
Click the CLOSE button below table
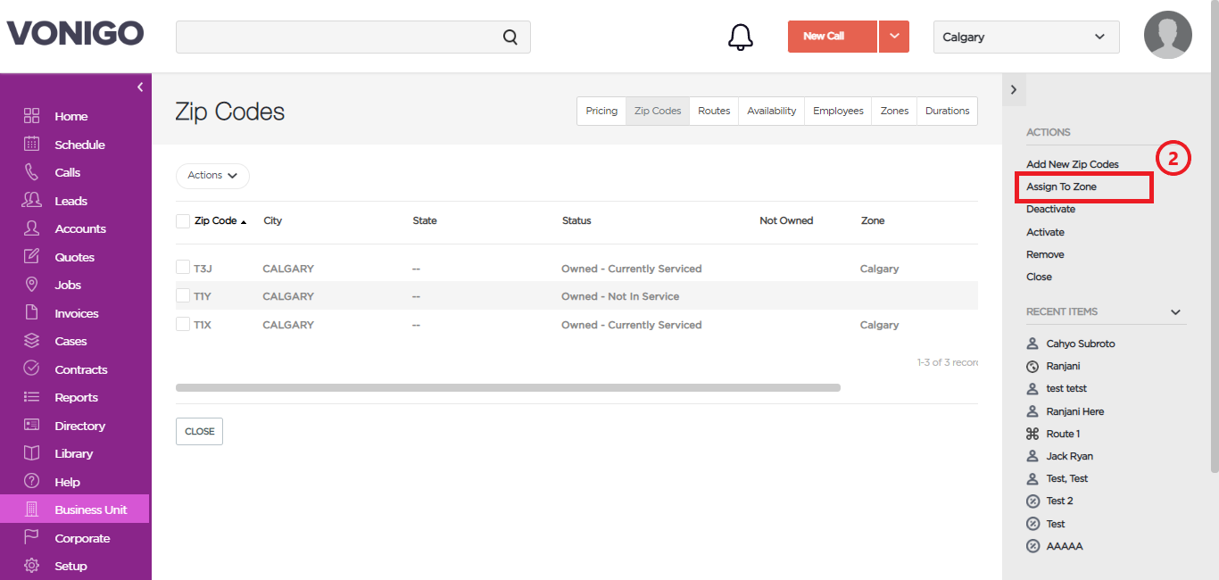[x=199, y=431]
